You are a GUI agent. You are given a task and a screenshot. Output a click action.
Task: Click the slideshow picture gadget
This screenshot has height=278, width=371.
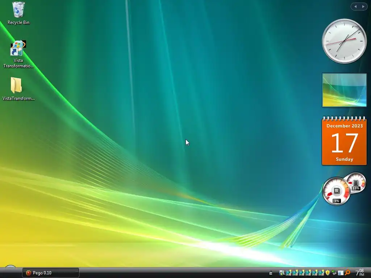344,90
